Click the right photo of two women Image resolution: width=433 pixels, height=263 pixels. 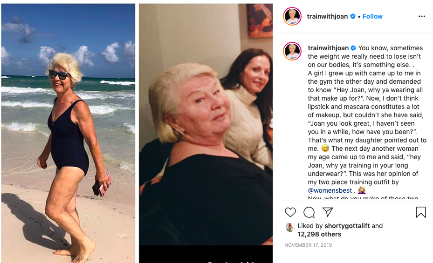point(206,126)
